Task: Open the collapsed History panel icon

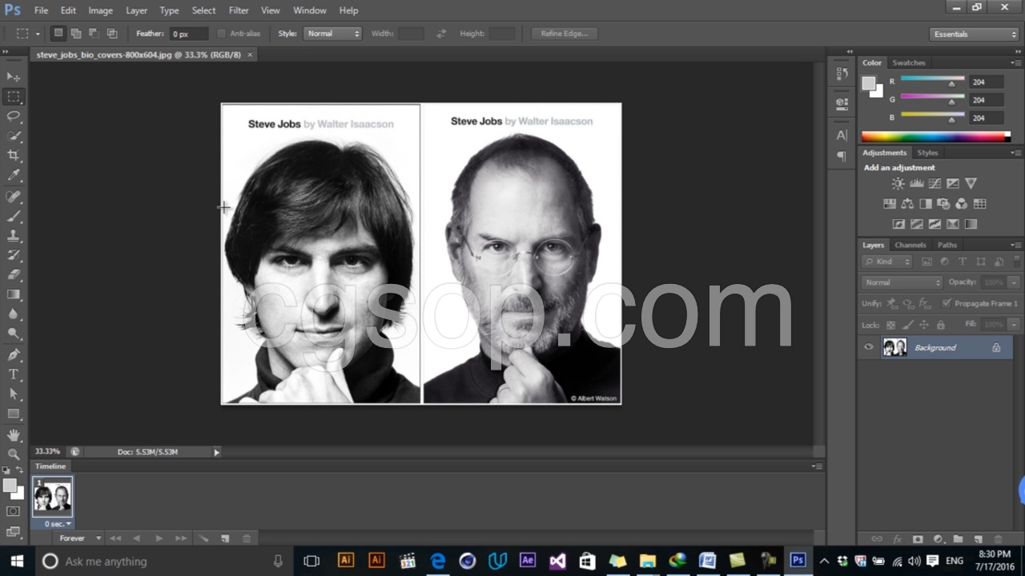Action: tap(842, 74)
